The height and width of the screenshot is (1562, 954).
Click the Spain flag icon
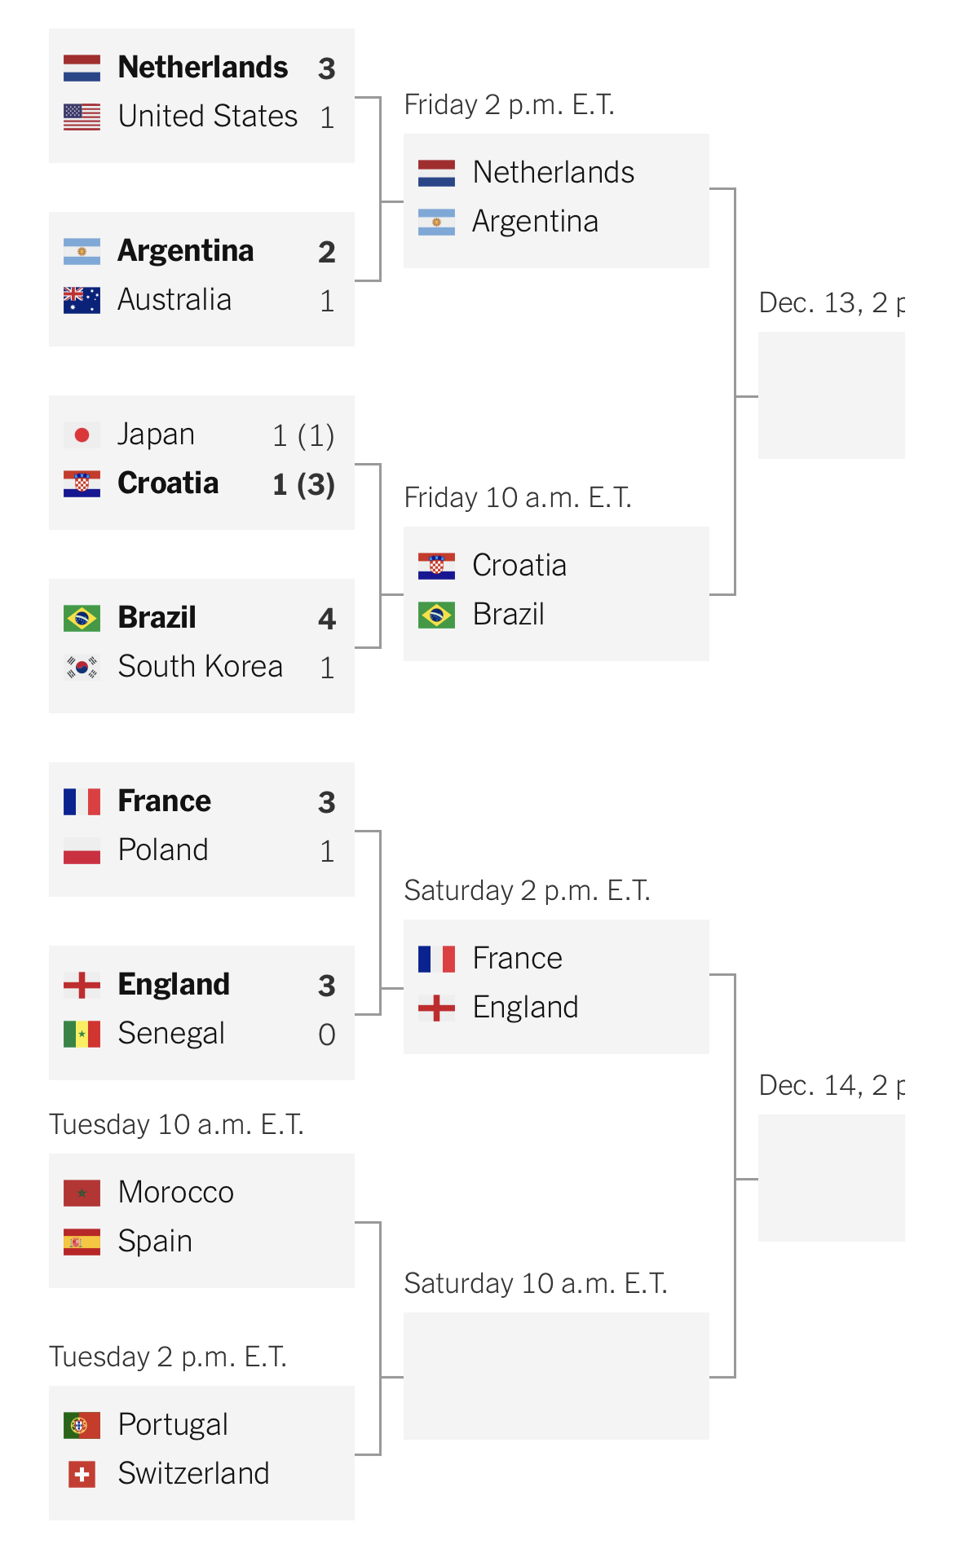(x=82, y=1242)
